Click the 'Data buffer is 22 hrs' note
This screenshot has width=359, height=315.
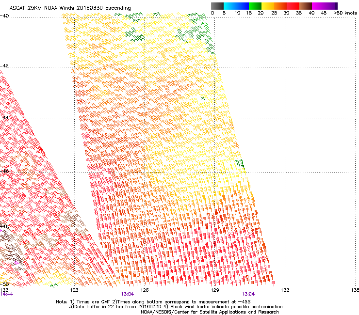(176, 307)
